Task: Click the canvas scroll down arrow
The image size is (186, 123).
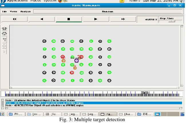Action: pos(182,86)
